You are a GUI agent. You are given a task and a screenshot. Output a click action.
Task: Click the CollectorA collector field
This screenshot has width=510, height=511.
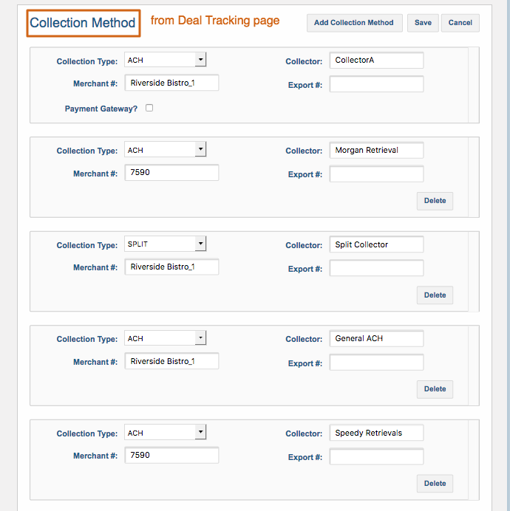click(376, 61)
